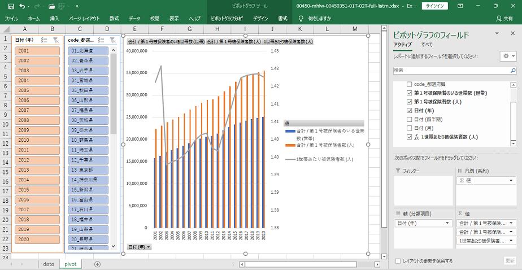Uncheck the 日付 (年) field checkbox
522x270 pixels.
pyautogui.click(x=410, y=110)
